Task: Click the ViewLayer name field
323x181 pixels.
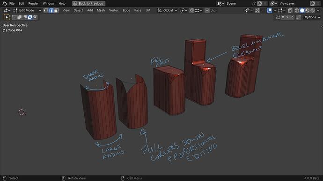Action: pos(294,3)
